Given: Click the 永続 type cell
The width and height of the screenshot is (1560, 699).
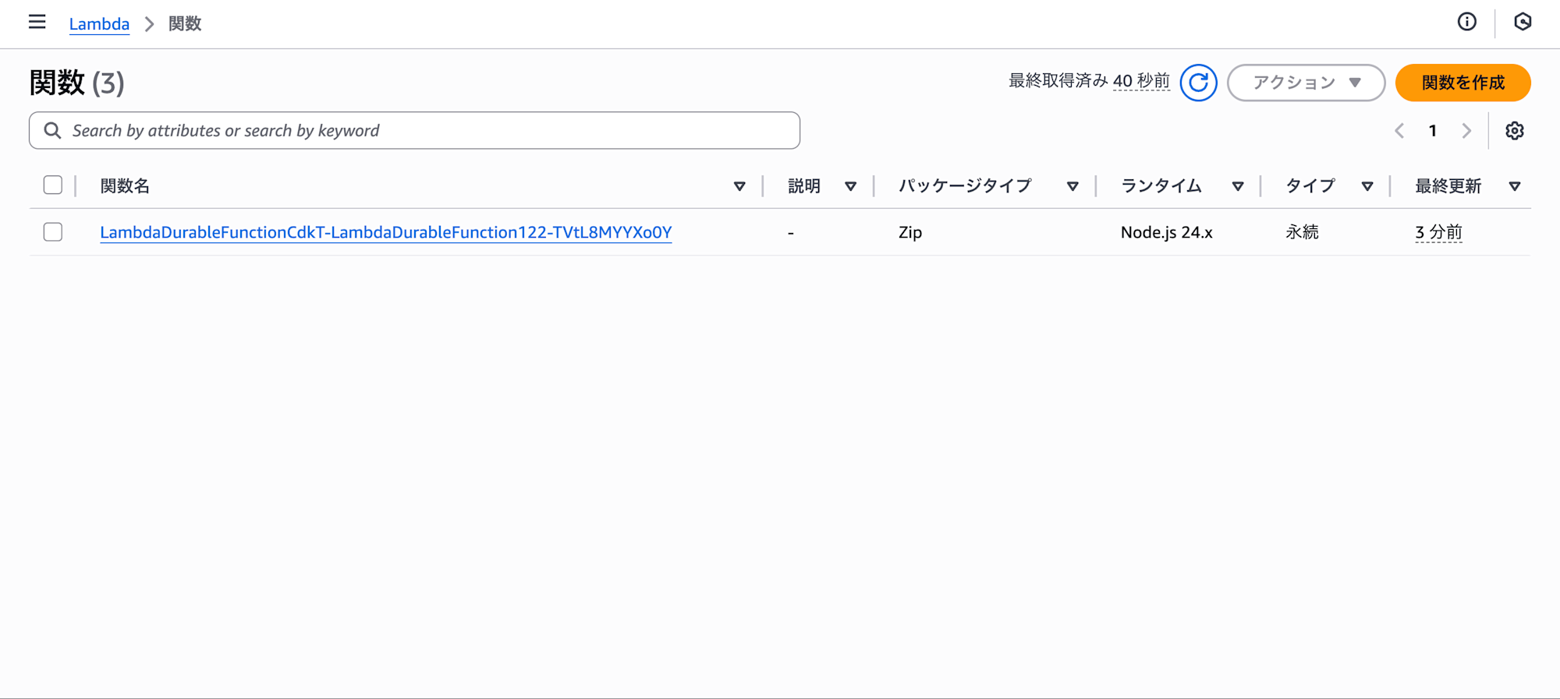Looking at the screenshot, I should [x=1302, y=232].
